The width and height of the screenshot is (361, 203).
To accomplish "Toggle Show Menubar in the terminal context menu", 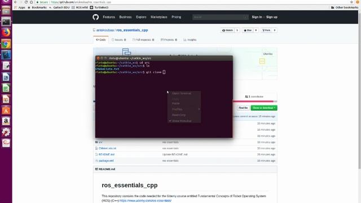I will pyautogui.click(x=182, y=121).
